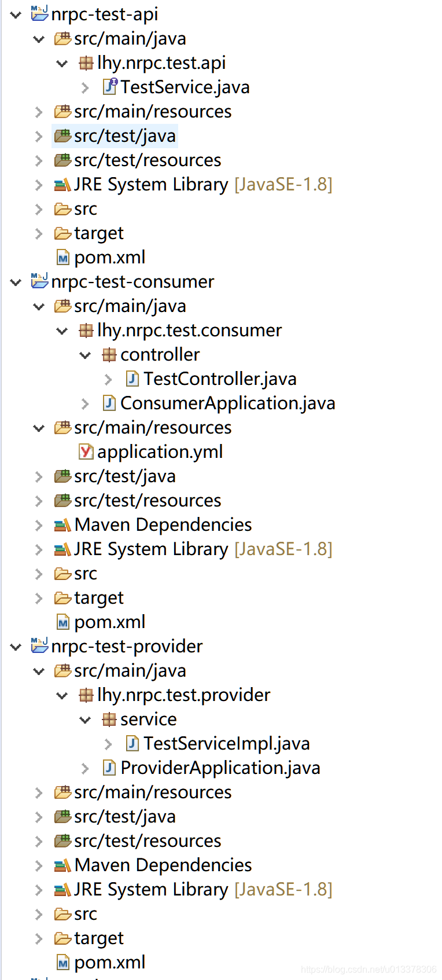This screenshot has height=980, width=442.
Task: Click the JRE System Library icon in nrpc-test-api
Action: pyautogui.click(x=62, y=185)
